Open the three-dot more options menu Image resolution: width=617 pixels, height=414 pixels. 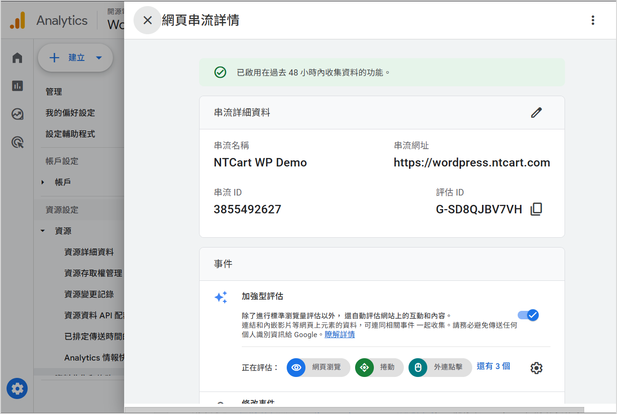[593, 20]
